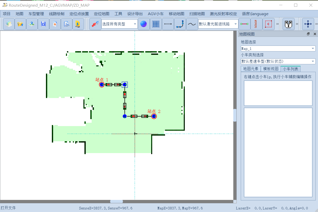Click the red line green endpoints icon
This screenshot has width=318, height=212.
244,24
